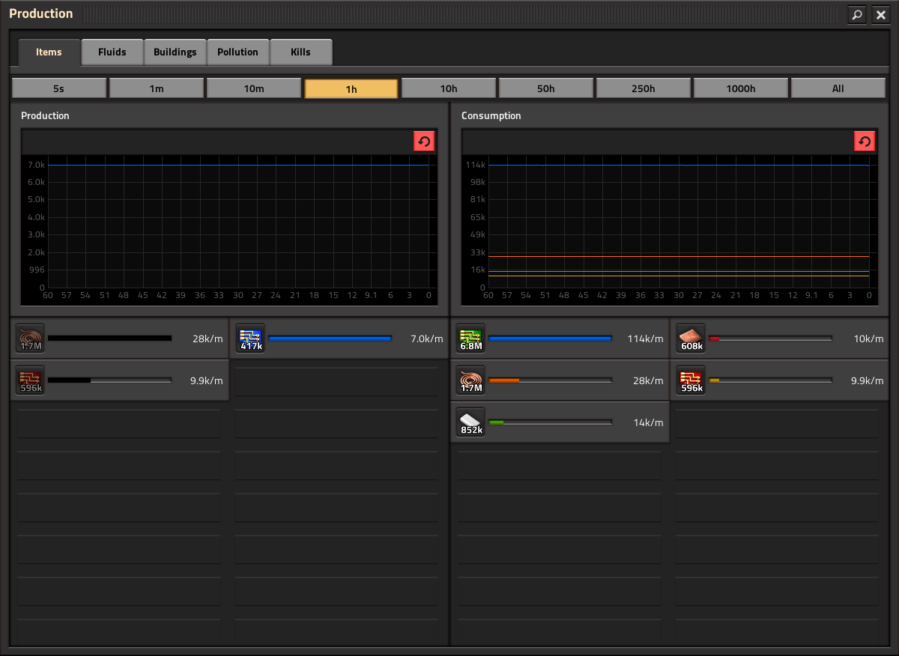Open the Pollution tab
Viewport: 899px width, 656px height.
(237, 52)
